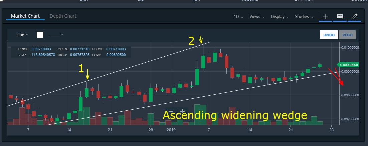This screenshot has width=368, height=146.
Task: Click the chart info panel icon
Action: (x=340, y=16)
